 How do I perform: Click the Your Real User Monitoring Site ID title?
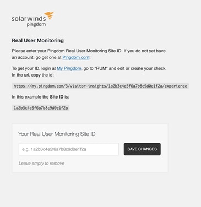click(x=57, y=134)
